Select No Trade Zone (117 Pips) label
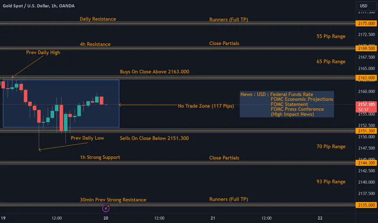Viewport: 378px width, 223px height. pos(206,106)
